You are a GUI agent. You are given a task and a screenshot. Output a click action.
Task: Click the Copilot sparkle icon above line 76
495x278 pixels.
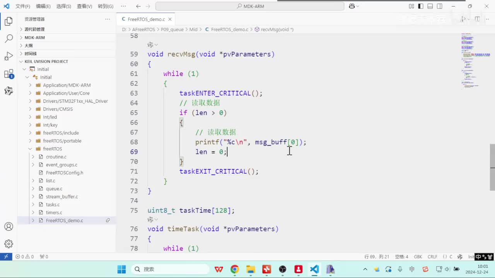150,220
